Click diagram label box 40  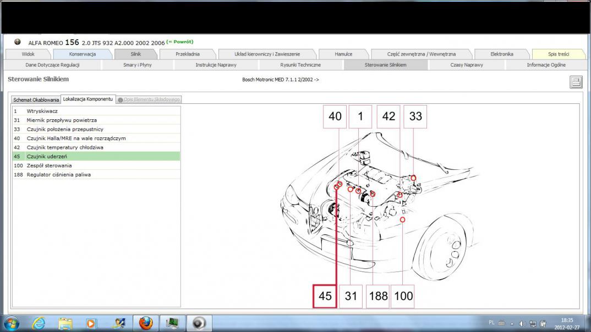(335, 117)
